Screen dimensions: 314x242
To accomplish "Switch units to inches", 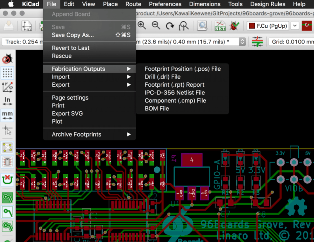I will point(7,101).
